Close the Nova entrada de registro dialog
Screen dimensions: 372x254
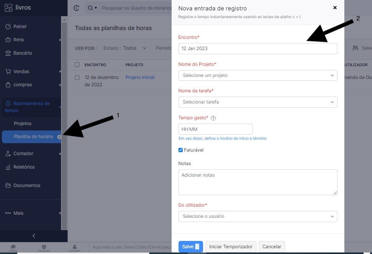click(335, 8)
